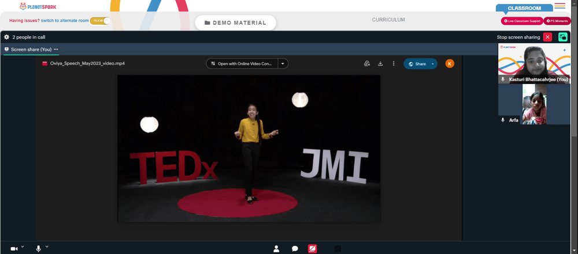Open the tri-color hamburger menu
The image size is (578, 254).
click(x=560, y=6)
